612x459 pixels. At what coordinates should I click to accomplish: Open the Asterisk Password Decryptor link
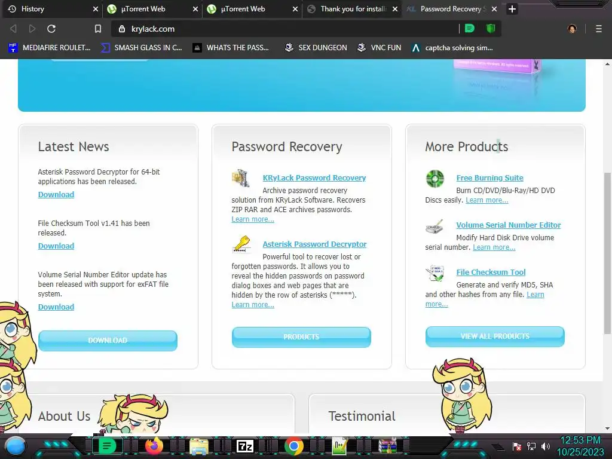[314, 244]
